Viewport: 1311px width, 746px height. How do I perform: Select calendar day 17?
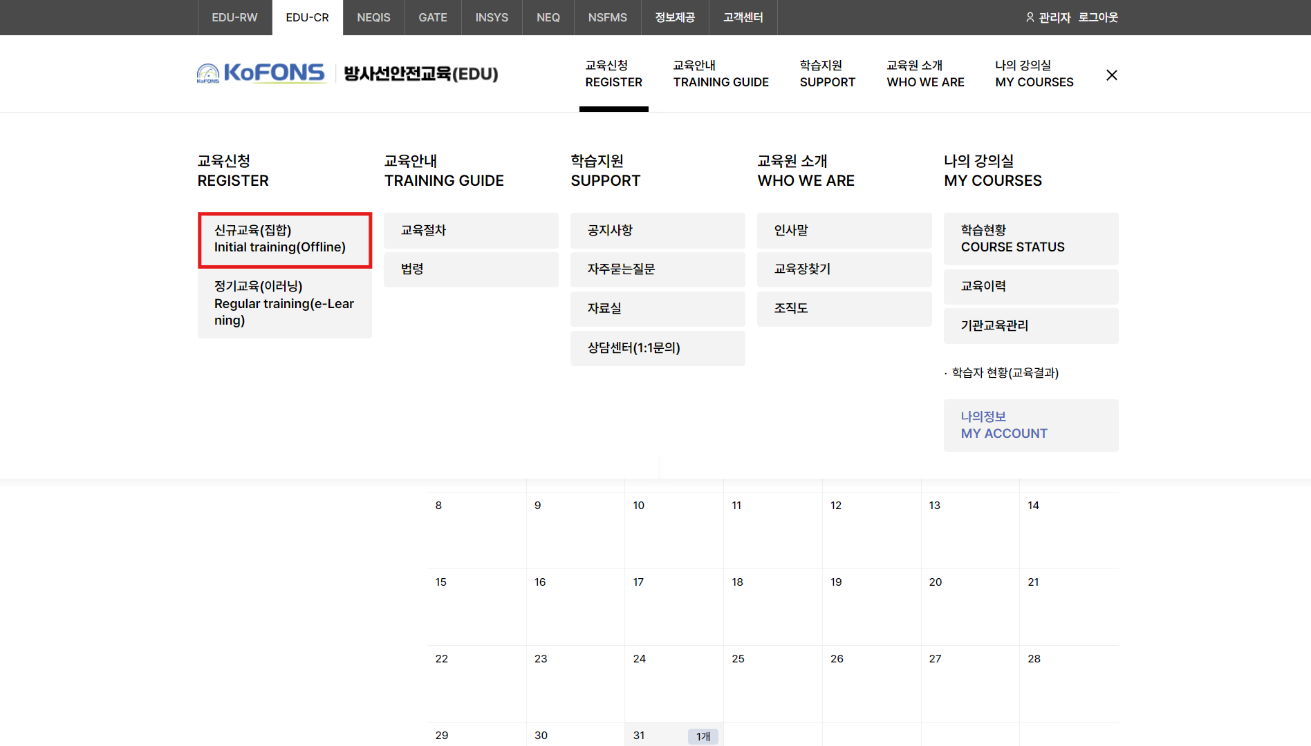674,607
